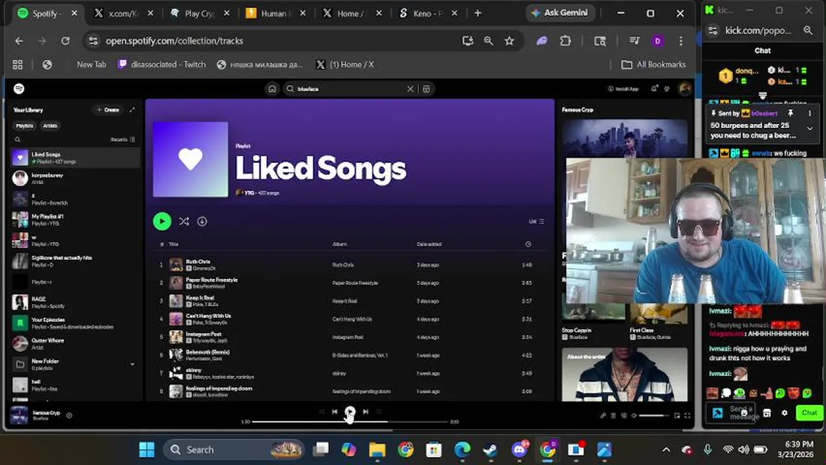The image size is (826, 465).
Task: Open the Instagram Post album link
Action: pos(348,337)
